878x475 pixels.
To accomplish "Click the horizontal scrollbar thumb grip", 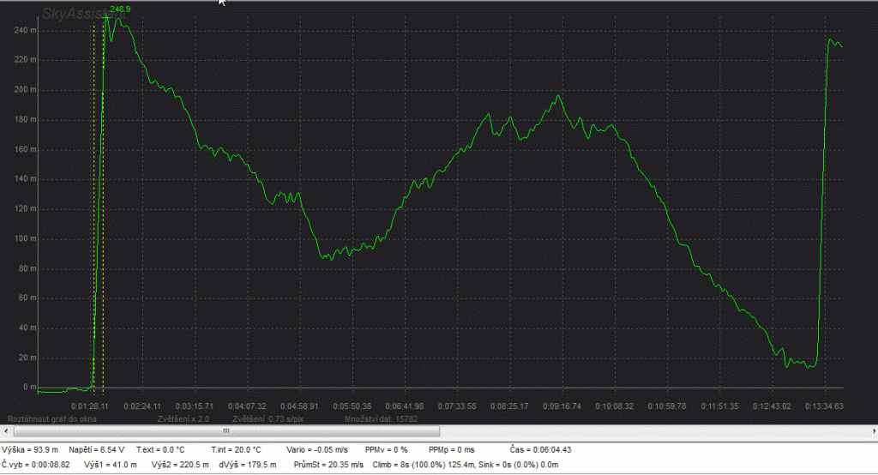I will pos(226,430).
